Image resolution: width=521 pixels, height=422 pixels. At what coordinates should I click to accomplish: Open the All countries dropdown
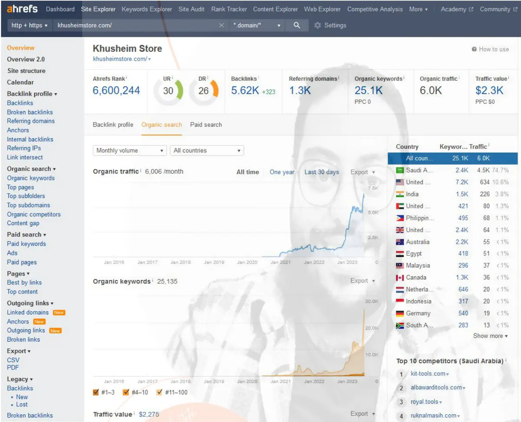point(207,150)
